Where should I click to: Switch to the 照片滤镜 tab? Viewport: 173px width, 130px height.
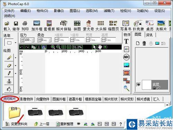tap(143, 99)
